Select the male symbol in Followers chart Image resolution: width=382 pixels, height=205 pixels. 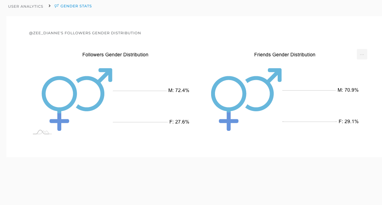90,93
